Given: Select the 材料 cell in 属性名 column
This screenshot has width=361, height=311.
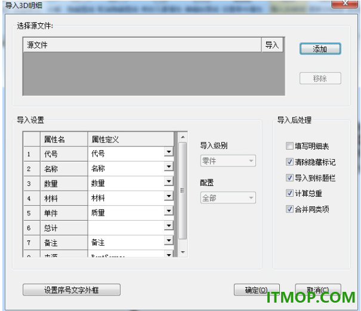Looking at the screenshot, I should (64, 198).
